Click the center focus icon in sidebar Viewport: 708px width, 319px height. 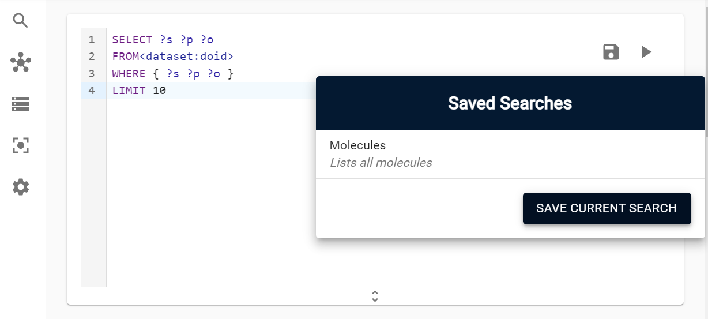tap(21, 145)
